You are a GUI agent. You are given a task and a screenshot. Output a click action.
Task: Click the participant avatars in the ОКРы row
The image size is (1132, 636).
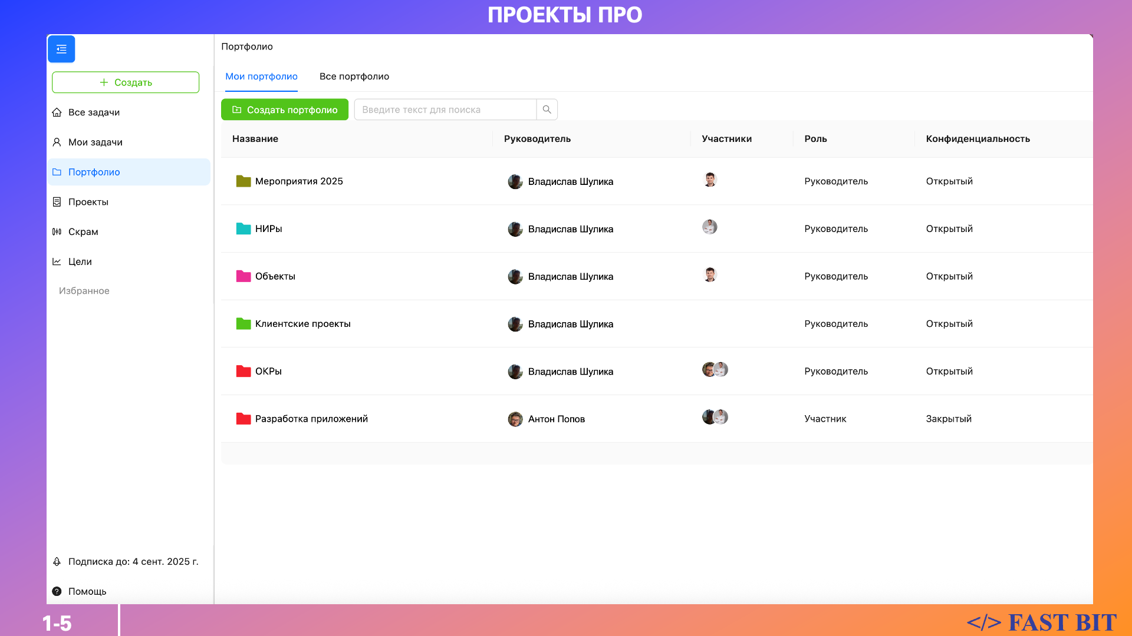pyautogui.click(x=715, y=370)
